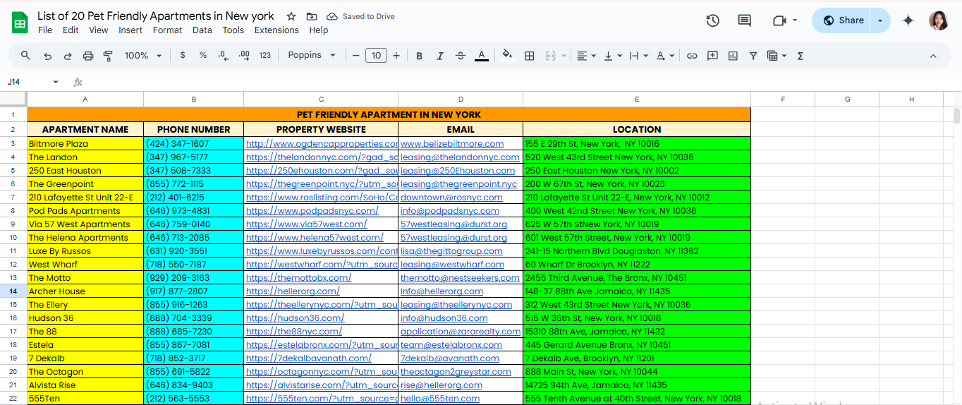Decrease decimal places icon
Image resolution: width=962 pixels, height=405 pixels.
[223, 55]
